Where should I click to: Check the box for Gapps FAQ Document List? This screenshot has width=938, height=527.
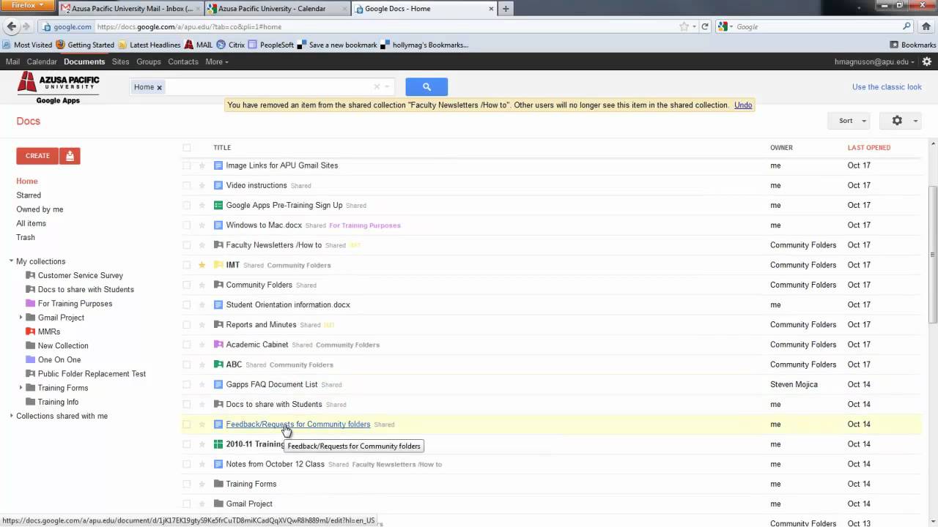187,384
